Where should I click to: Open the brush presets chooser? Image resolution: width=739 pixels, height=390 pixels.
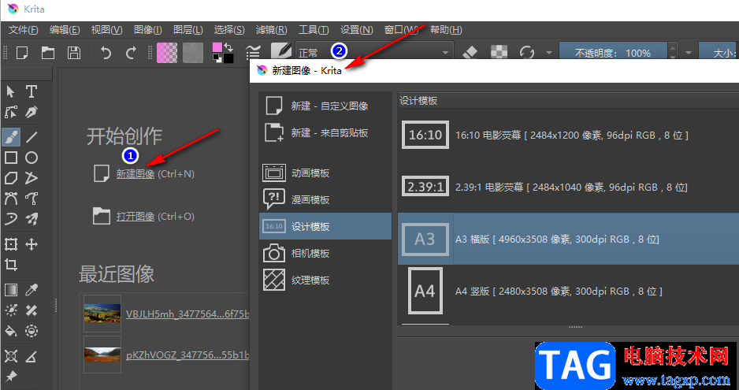tap(281, 52)
